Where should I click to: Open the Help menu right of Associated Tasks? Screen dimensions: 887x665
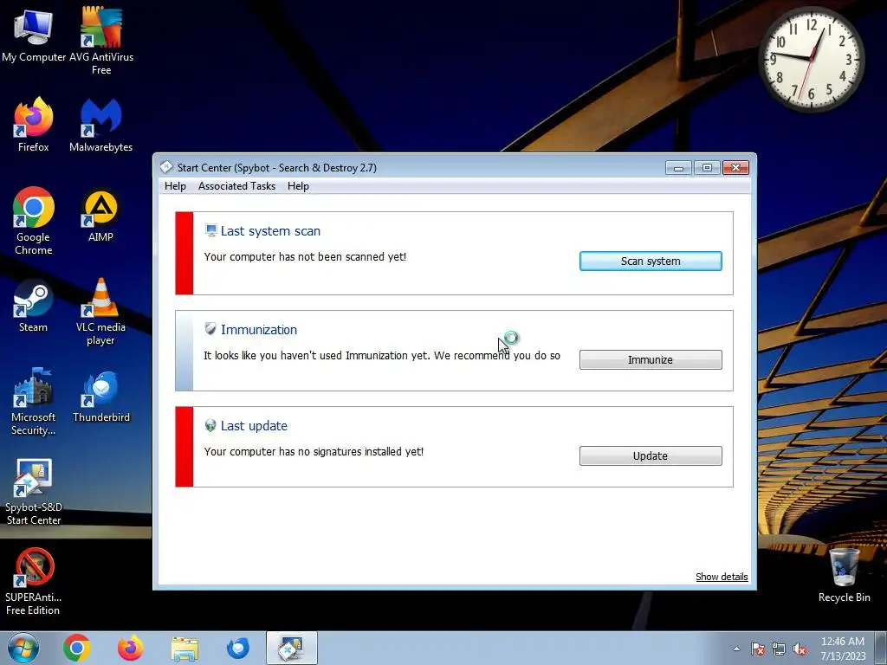coord(298,186)
